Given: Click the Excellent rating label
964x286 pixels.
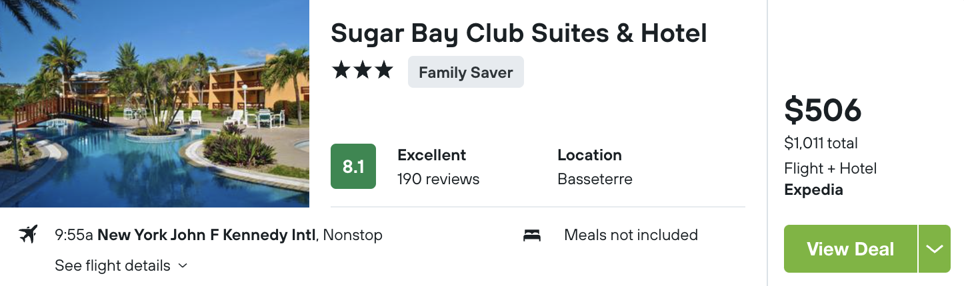Looking at the screenshot, I should [x=432, y=155].
